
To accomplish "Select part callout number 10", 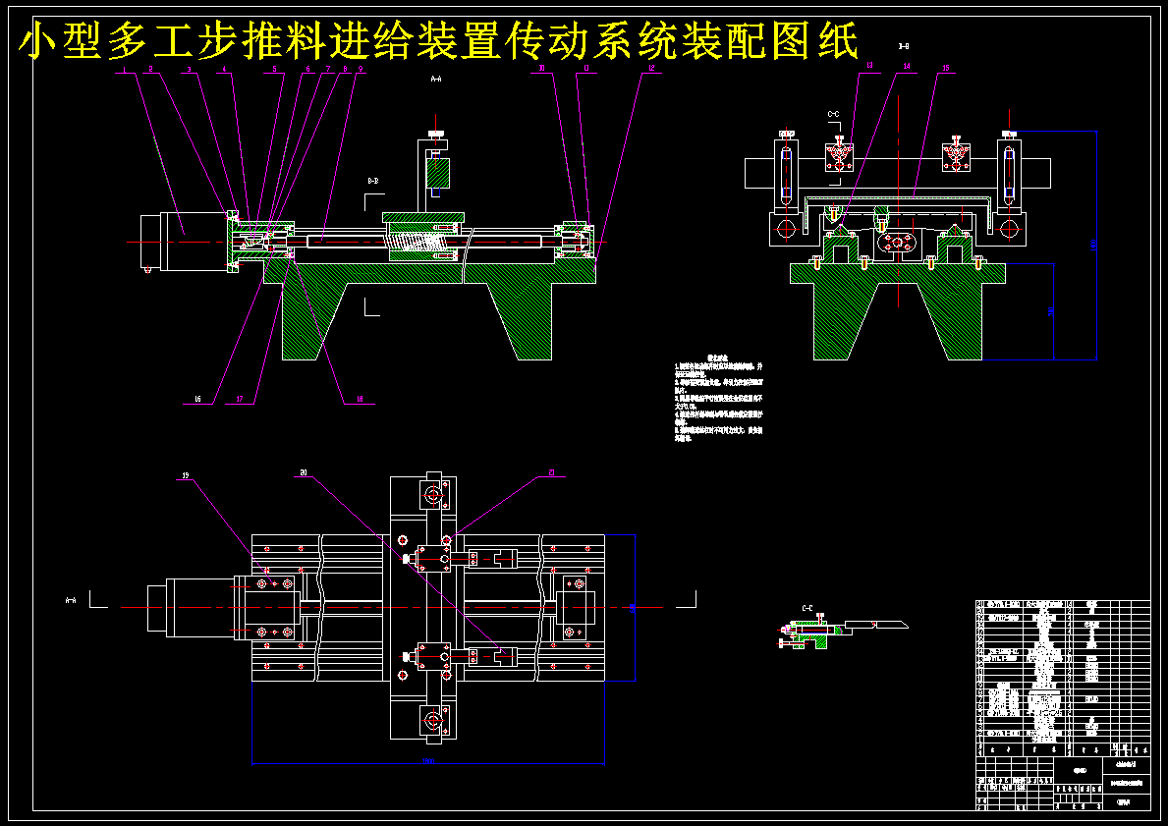I will click(x=542, y=70).
